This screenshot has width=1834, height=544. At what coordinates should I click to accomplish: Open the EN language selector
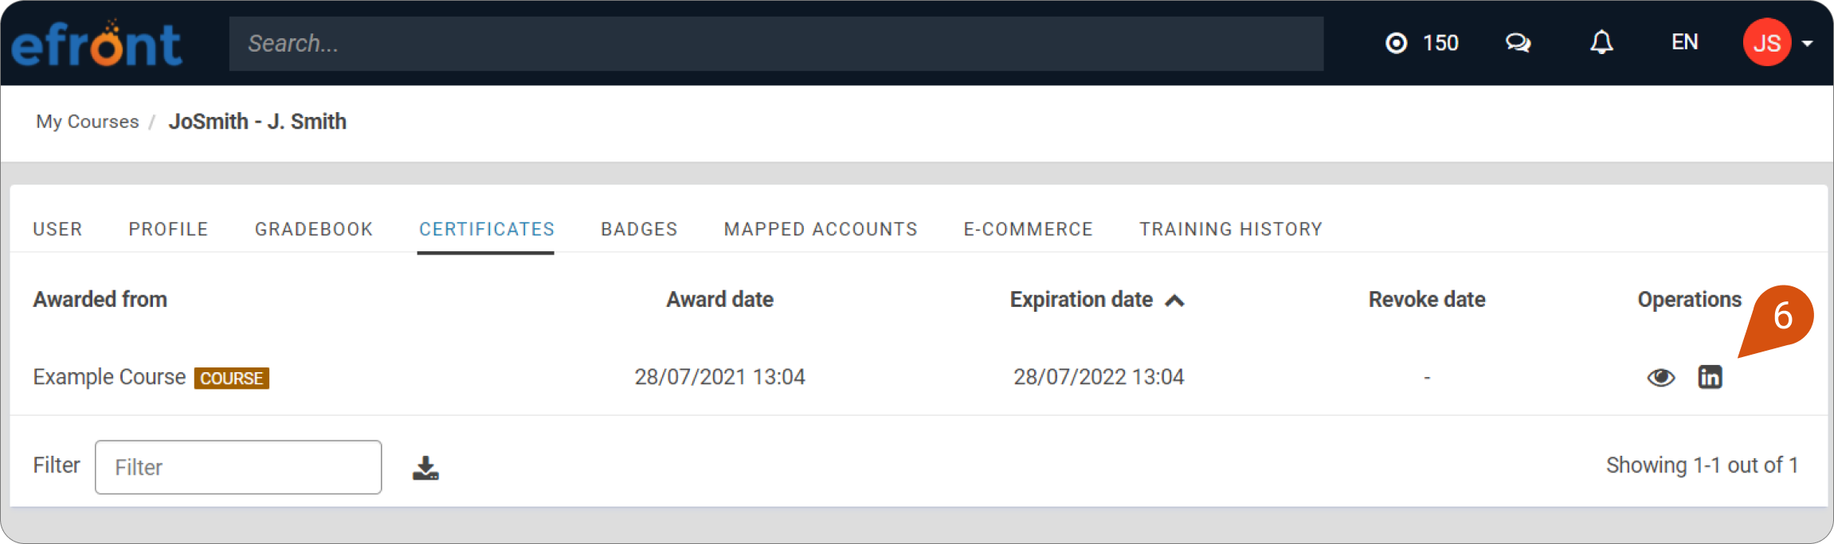[x=1684, y=42]
